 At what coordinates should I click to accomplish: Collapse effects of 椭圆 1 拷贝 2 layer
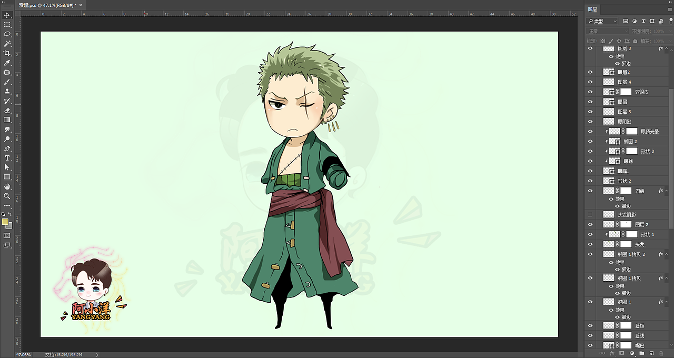tap(666, 254)
